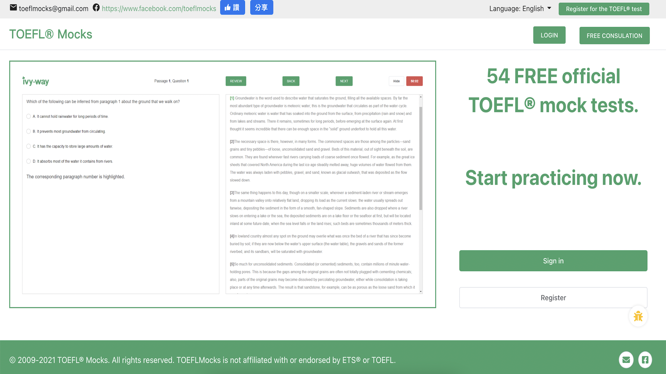Click the passage scrollbar thumb
Image resolution: width=666 pixels, height=374 pixels.
421,158
